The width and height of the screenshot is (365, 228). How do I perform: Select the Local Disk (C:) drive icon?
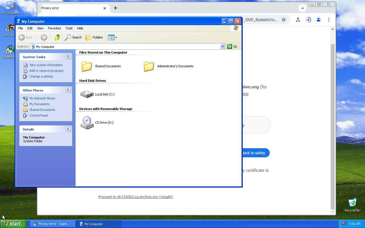87,94
